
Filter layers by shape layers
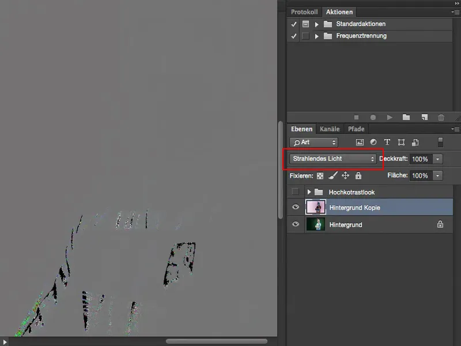pyautogui.click(x=401, y=142)
